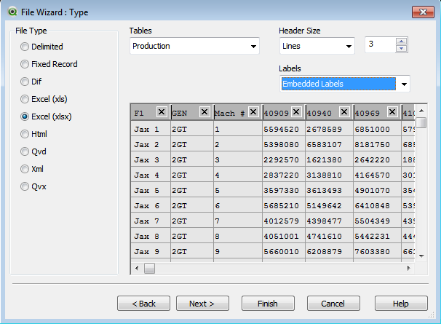Screen dimensions: 441x324
Task: Remove column 40940 using its X icon
Action: pos(344,112)
